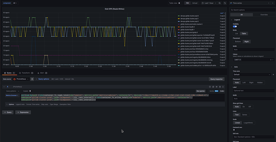
Task: Open the Metrics browser
Action: pos(12,95)
